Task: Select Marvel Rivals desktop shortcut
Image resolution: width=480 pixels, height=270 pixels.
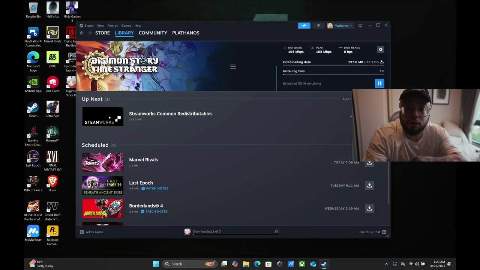Action: click(52, 35)
